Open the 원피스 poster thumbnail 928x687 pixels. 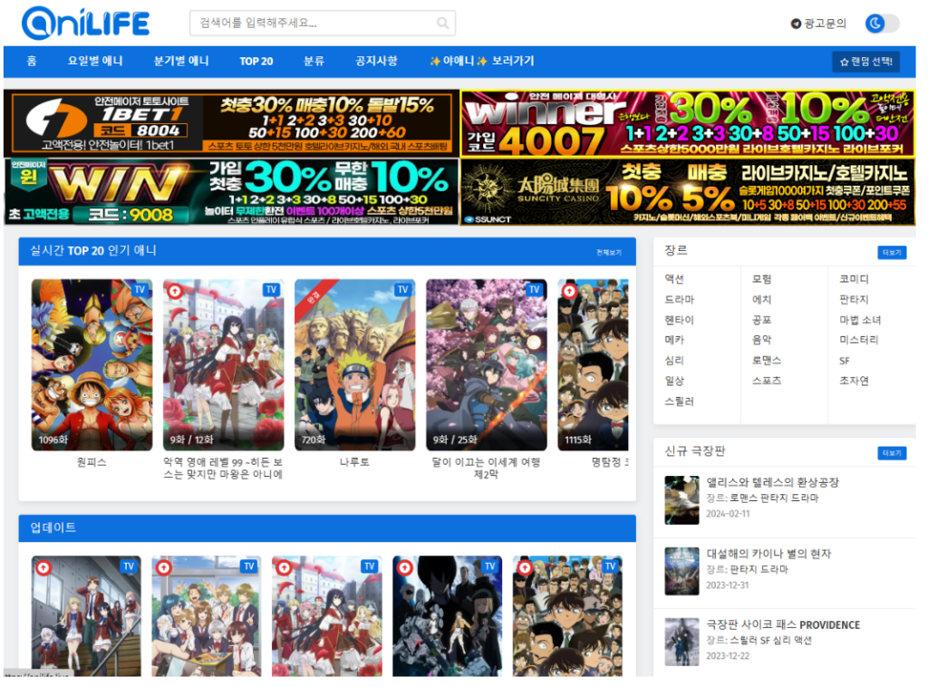point(92,364)
